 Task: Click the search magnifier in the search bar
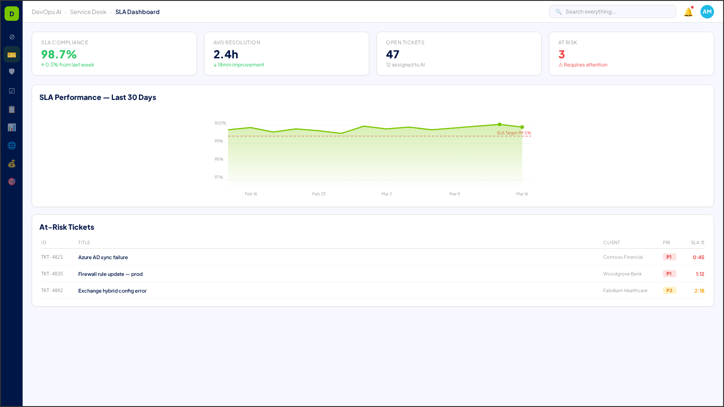pyautogui.click(x=558, y=11)
